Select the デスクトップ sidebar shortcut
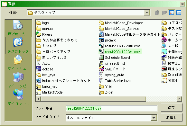The width and height of the screenshot is (187, 126). click(18, 45)
